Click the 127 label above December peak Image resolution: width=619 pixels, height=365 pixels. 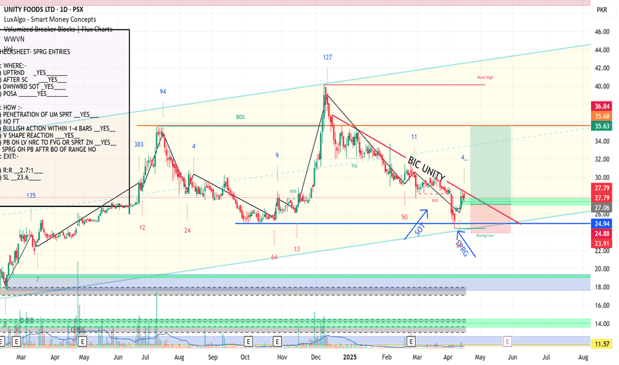(x=327, y=57)
